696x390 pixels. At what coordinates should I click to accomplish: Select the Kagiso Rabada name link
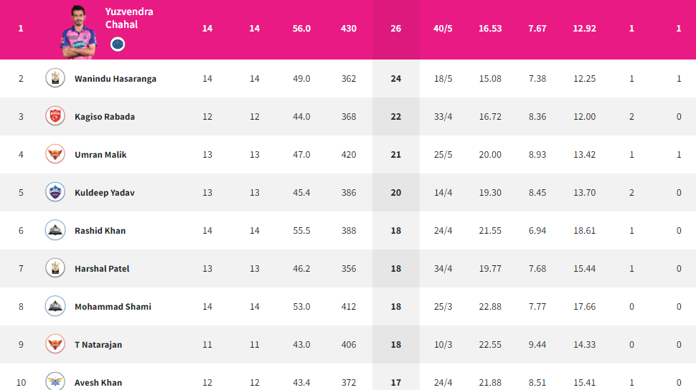105,117
